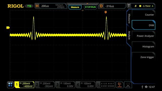Open the Counter menu item
The height and width of the screenshot is (91, 162).
tap(144, 15)
